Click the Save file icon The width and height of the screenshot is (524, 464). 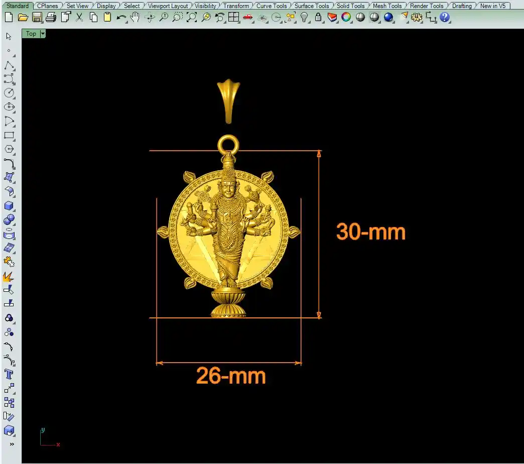tap(37, 18)
